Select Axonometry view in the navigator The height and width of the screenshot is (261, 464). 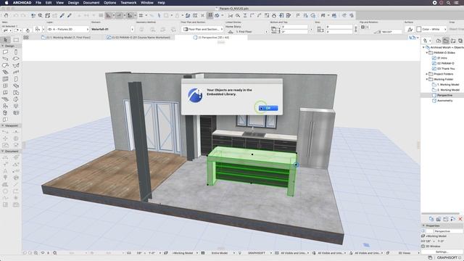[x=444, y=101]
